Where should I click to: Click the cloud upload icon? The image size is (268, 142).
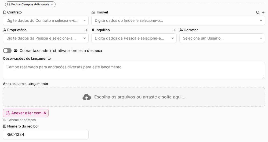pyautogui.click(x=87, y=97)
